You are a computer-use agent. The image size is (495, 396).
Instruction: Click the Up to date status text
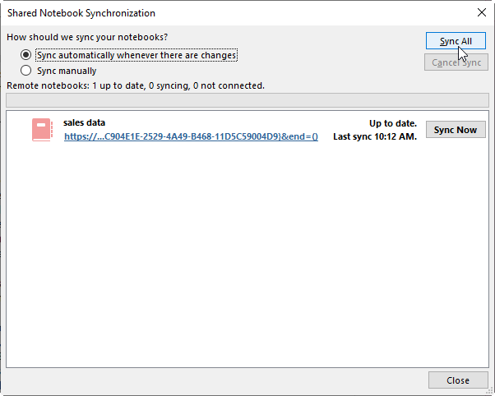tap(393, 123)
